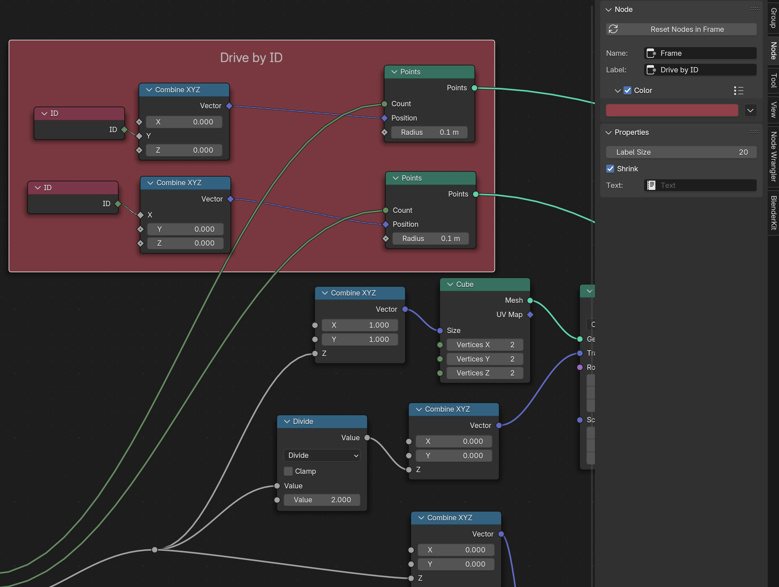Collapse the Color subpanel

pos(617,90)
